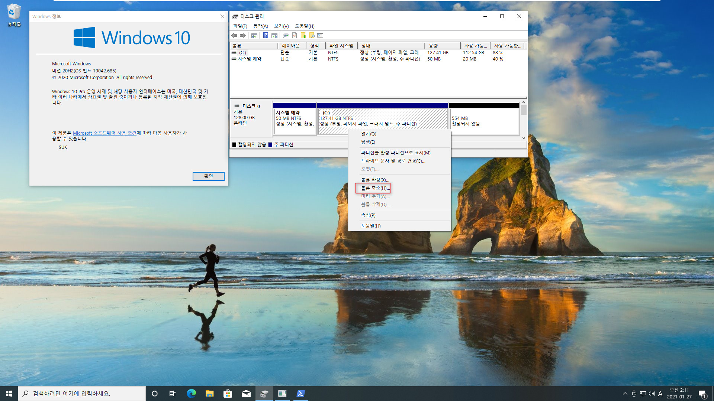Sort by the 용량 column header

point(443,46)
